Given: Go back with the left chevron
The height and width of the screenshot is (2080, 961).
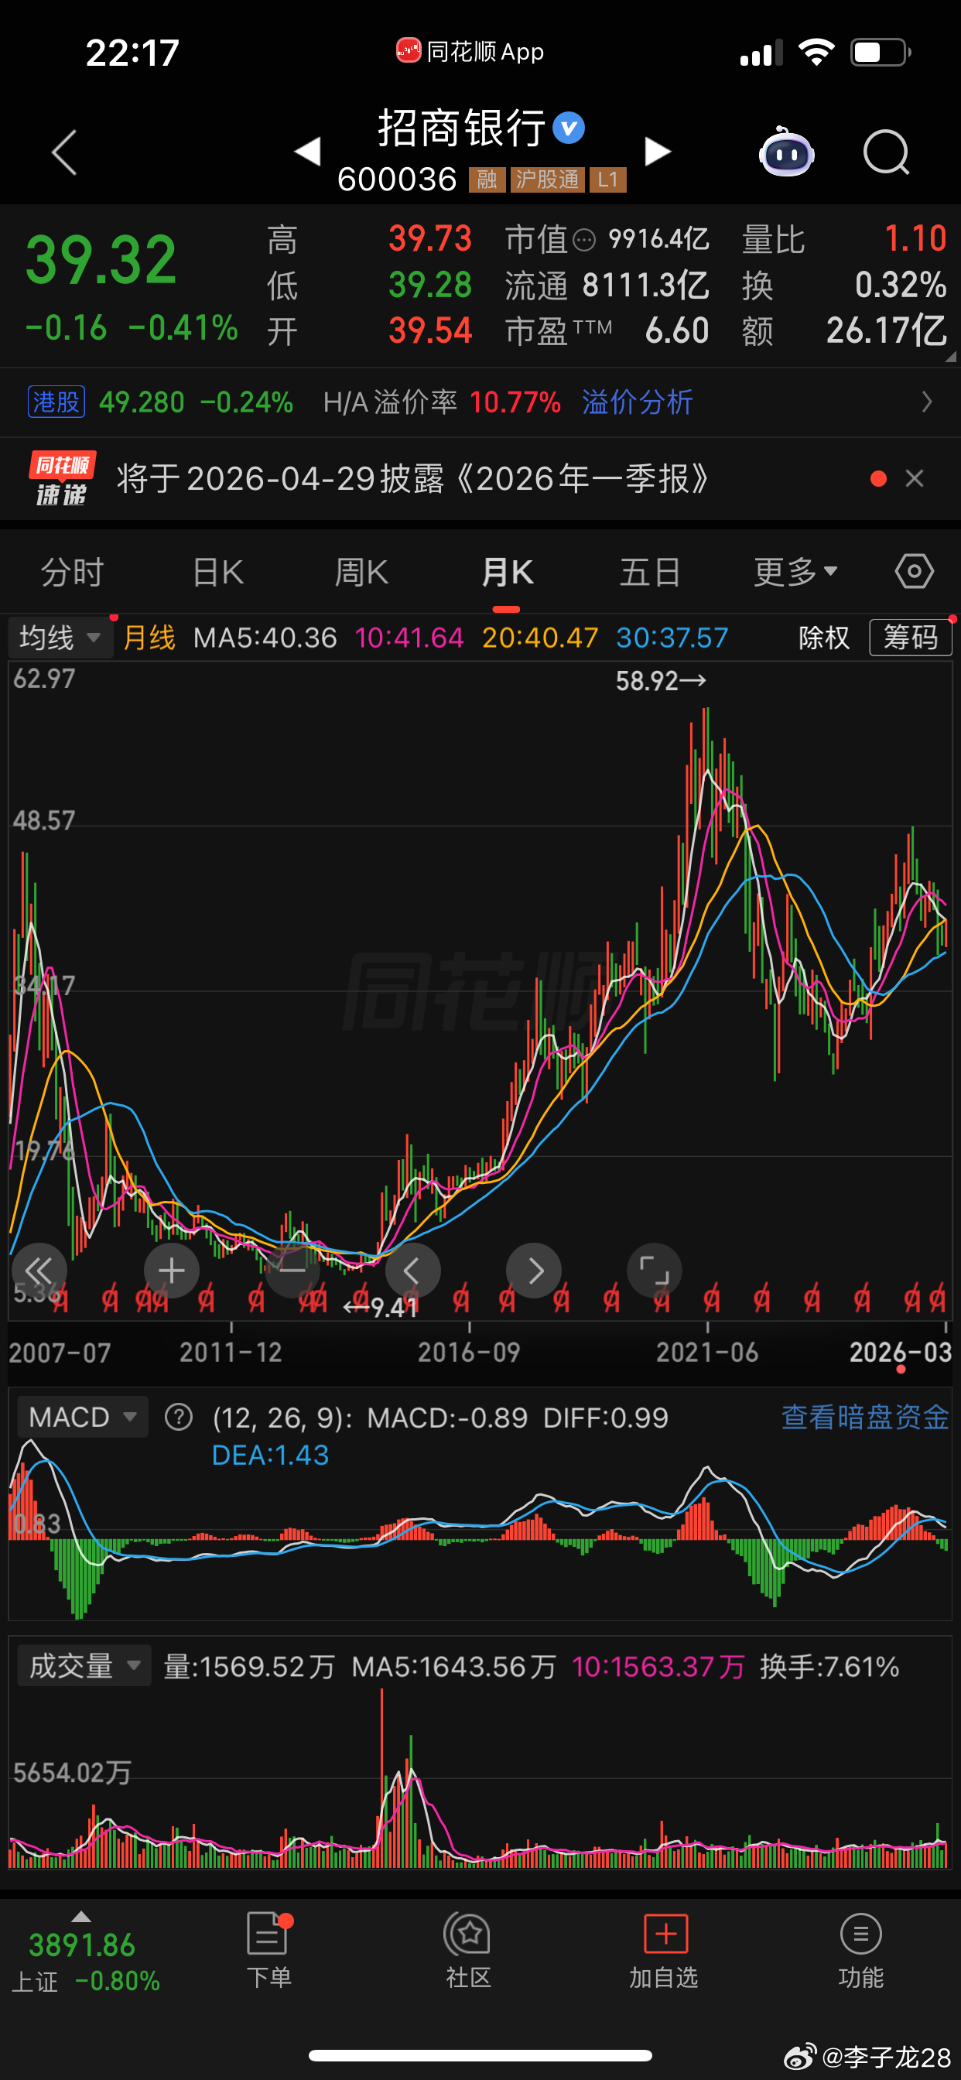Looking at the screenshot, I should [63, 152].
